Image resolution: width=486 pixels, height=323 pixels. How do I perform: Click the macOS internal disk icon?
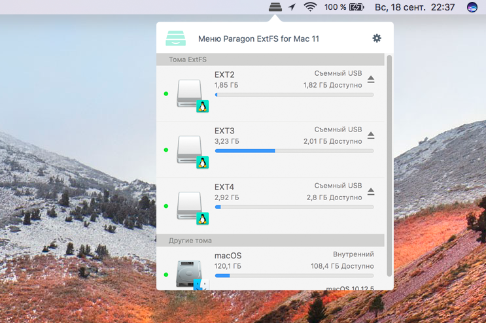(192, 275)
